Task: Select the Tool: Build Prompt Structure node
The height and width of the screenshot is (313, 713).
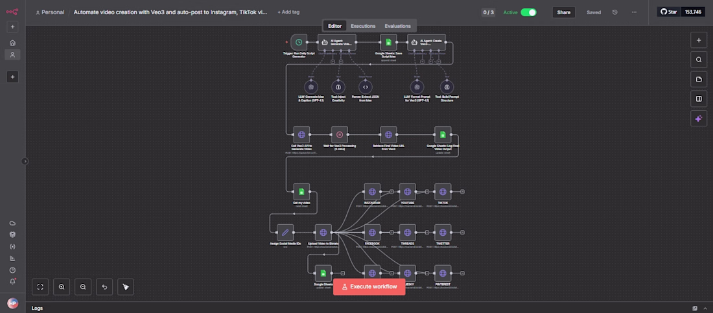Action: (x=447, y=87)
